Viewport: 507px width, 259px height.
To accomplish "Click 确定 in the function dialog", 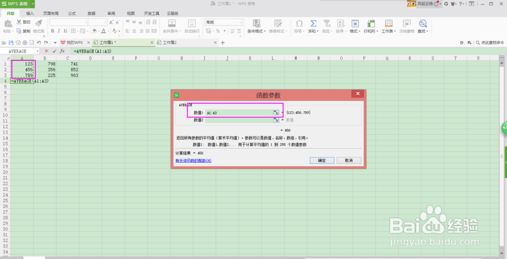I will click(322, 160).
